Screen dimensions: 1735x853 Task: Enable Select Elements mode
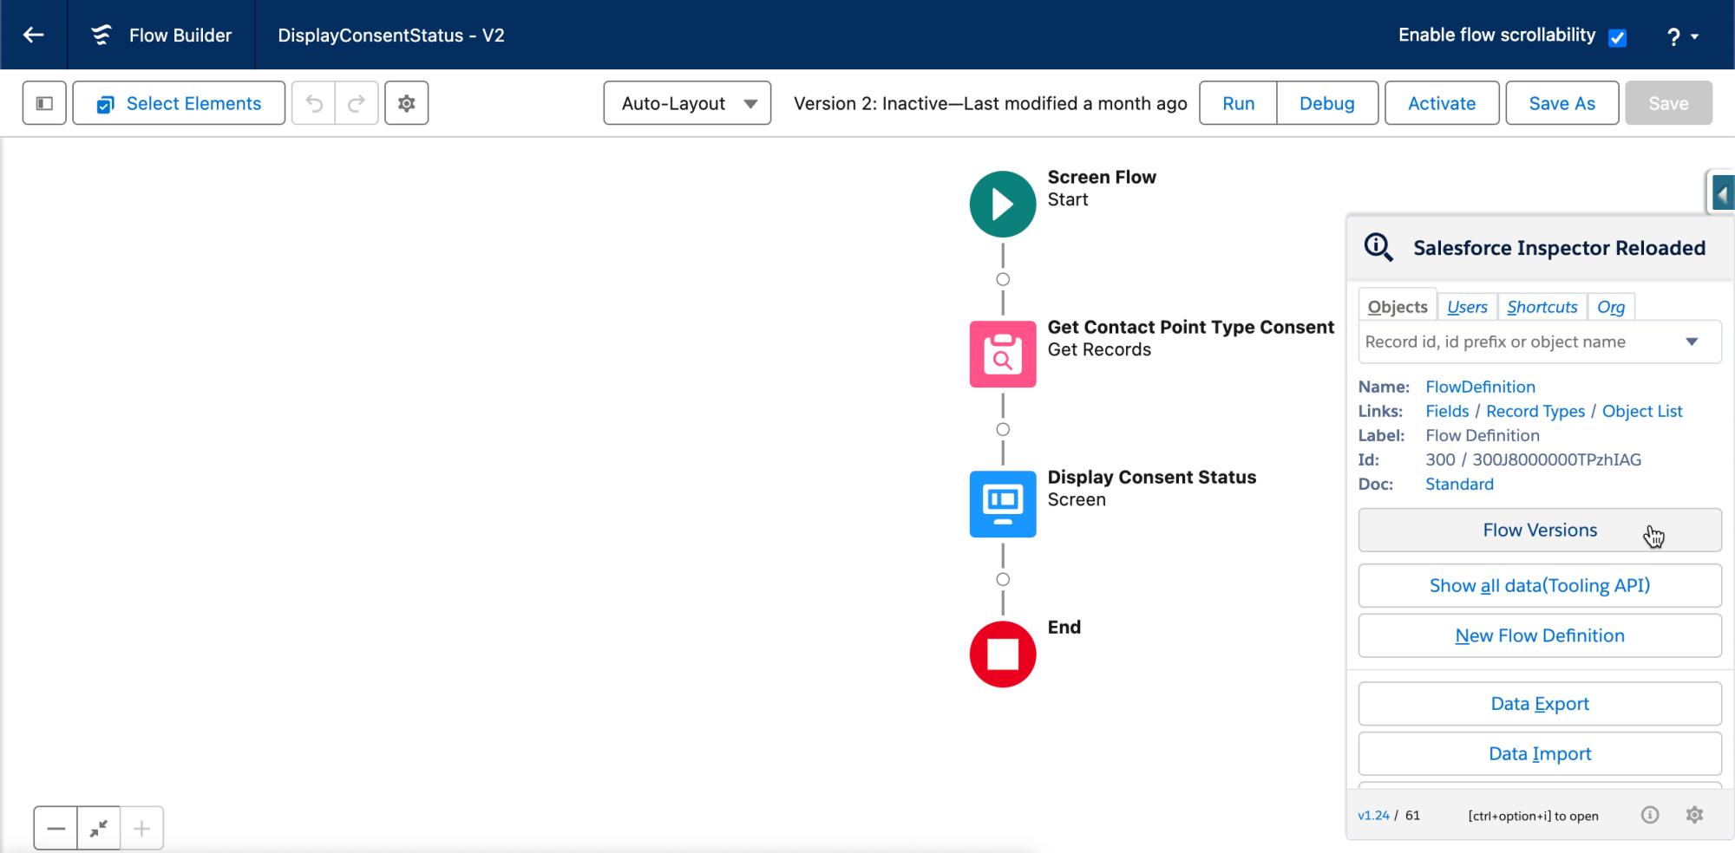tap(180, 103)
